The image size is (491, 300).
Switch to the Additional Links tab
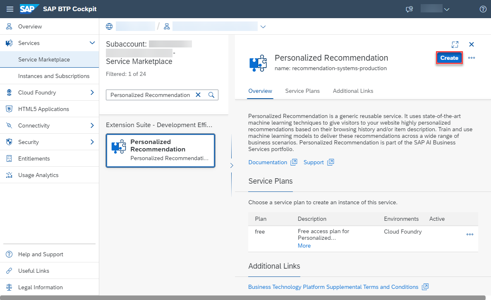tap(353, 91)
